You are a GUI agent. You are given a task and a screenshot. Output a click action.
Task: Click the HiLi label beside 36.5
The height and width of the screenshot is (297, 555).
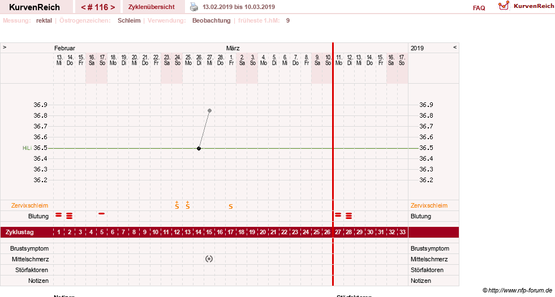click(x=27, y=148)
